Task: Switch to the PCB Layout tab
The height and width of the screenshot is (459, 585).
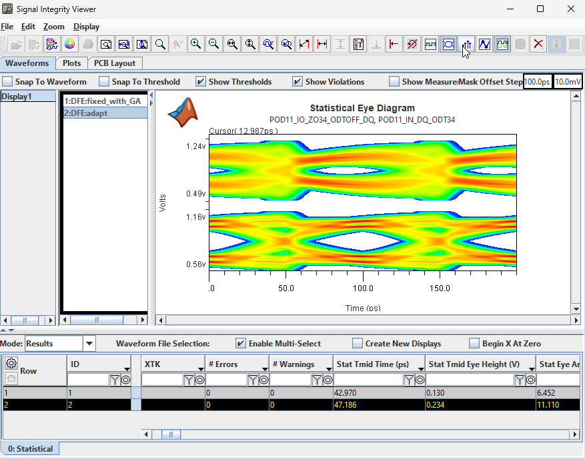Action: coord(115,63)
